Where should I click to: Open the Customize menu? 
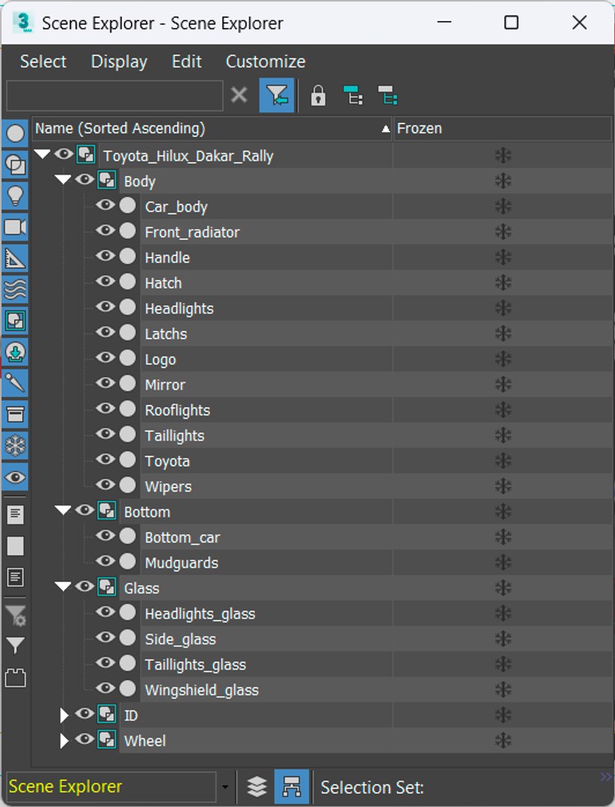265,61
